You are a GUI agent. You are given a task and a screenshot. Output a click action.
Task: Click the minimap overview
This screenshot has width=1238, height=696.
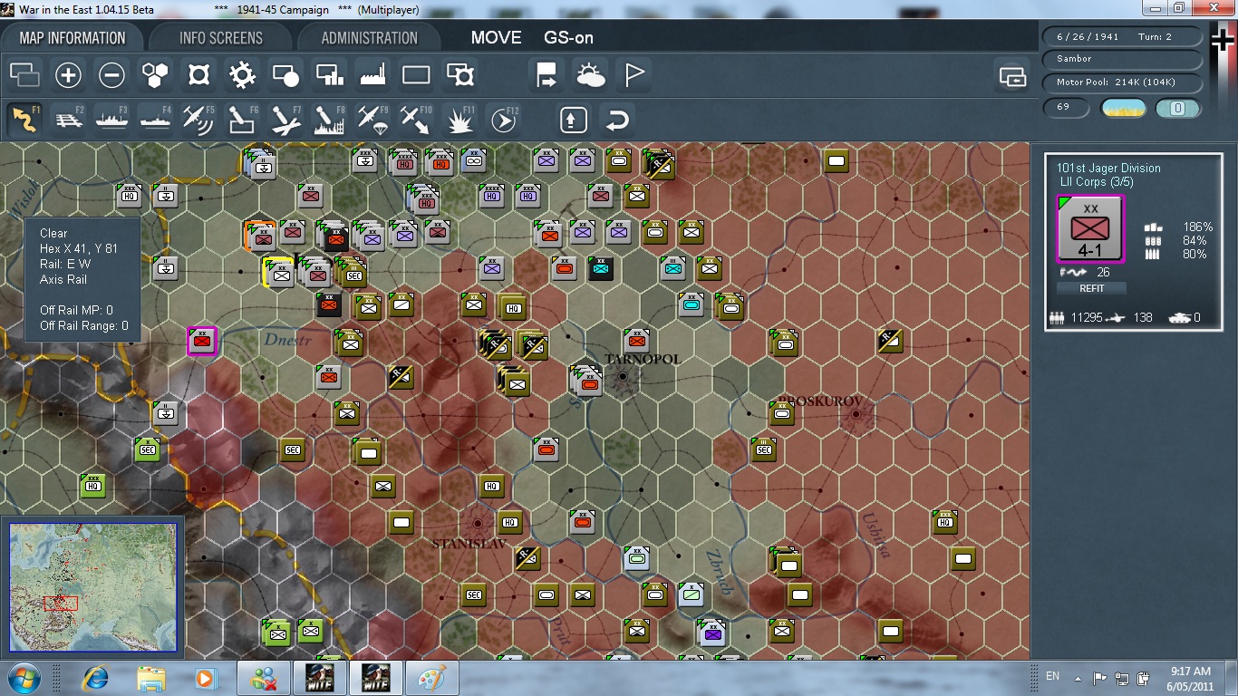tap(92, 586)
